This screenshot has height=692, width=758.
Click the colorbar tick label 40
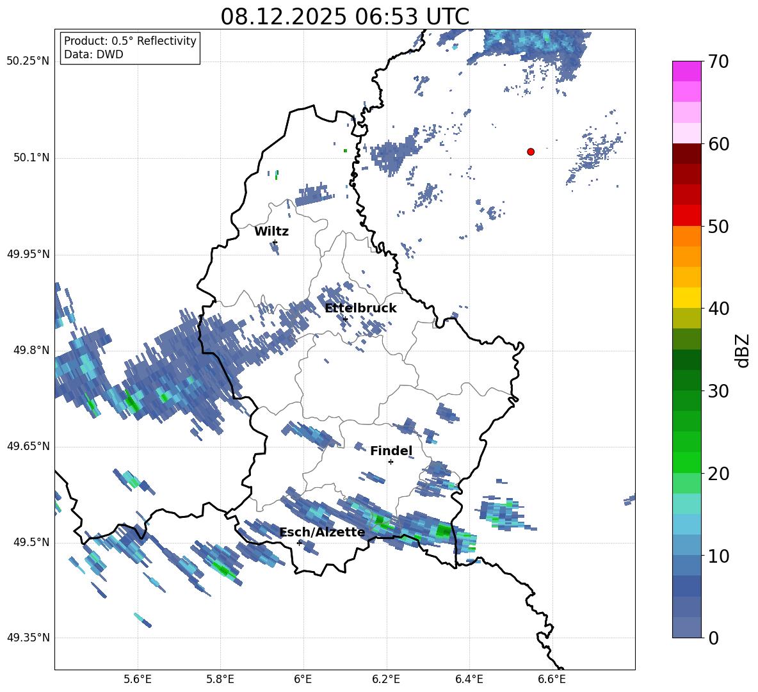719,309
